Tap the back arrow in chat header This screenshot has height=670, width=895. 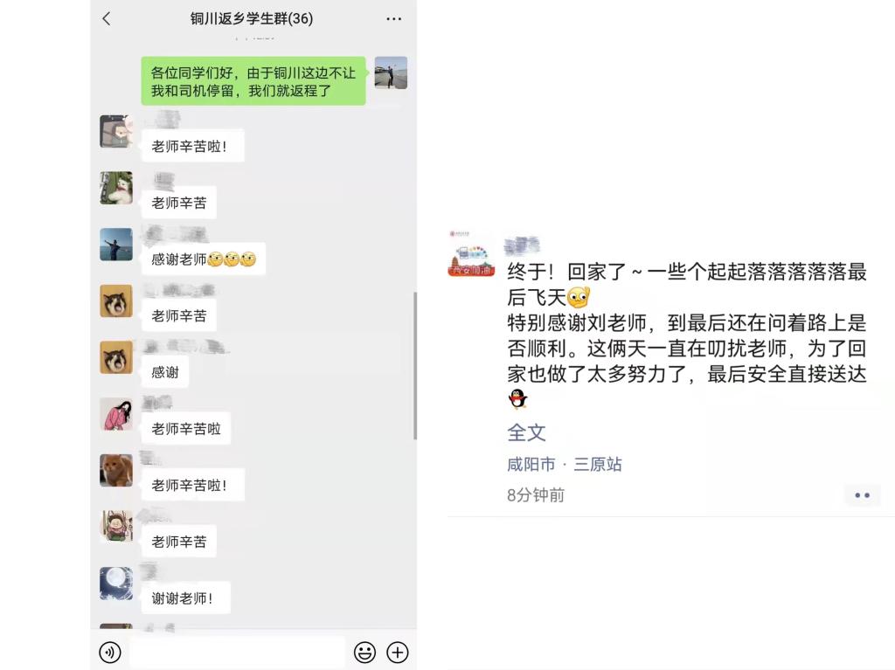pos(106,19)
